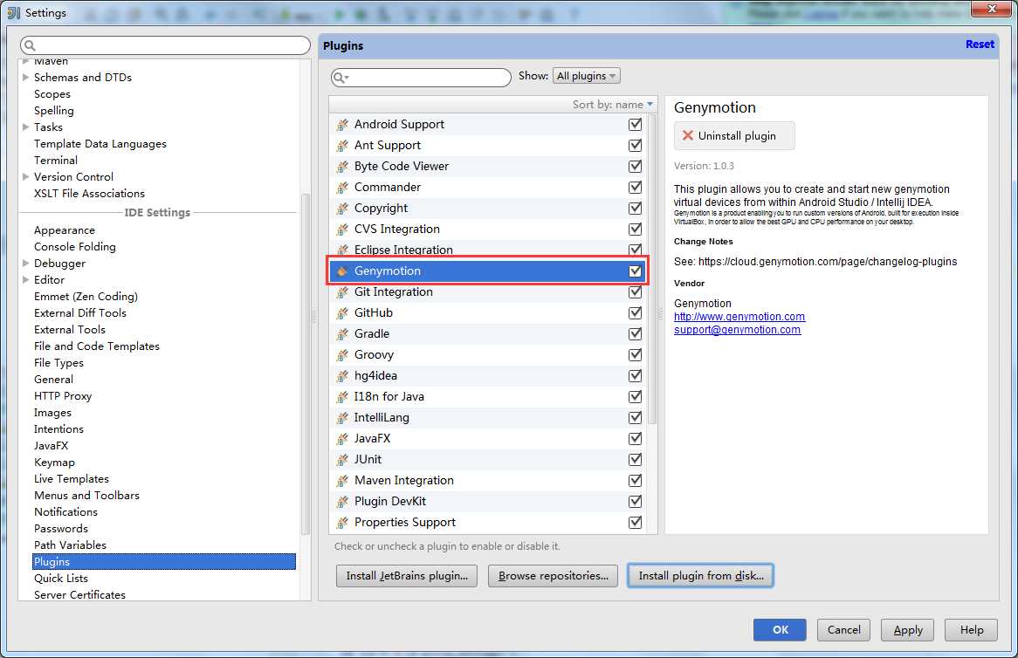1018x658 pixels.
Task: Focus the plugins search field
Action: coord(421,78)
